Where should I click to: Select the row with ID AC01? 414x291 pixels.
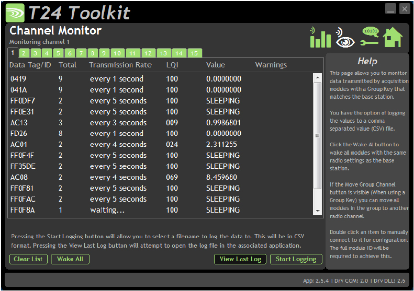tap(161, 144)
